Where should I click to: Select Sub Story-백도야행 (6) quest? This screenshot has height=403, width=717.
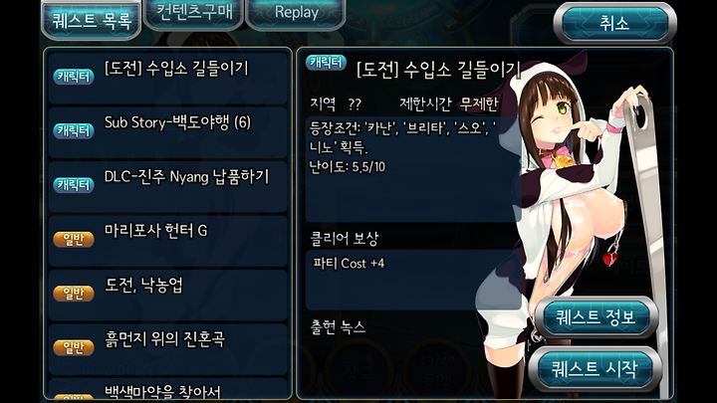[168, 132]
